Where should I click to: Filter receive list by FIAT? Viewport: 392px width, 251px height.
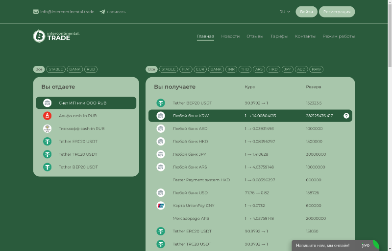click(186, 69)
